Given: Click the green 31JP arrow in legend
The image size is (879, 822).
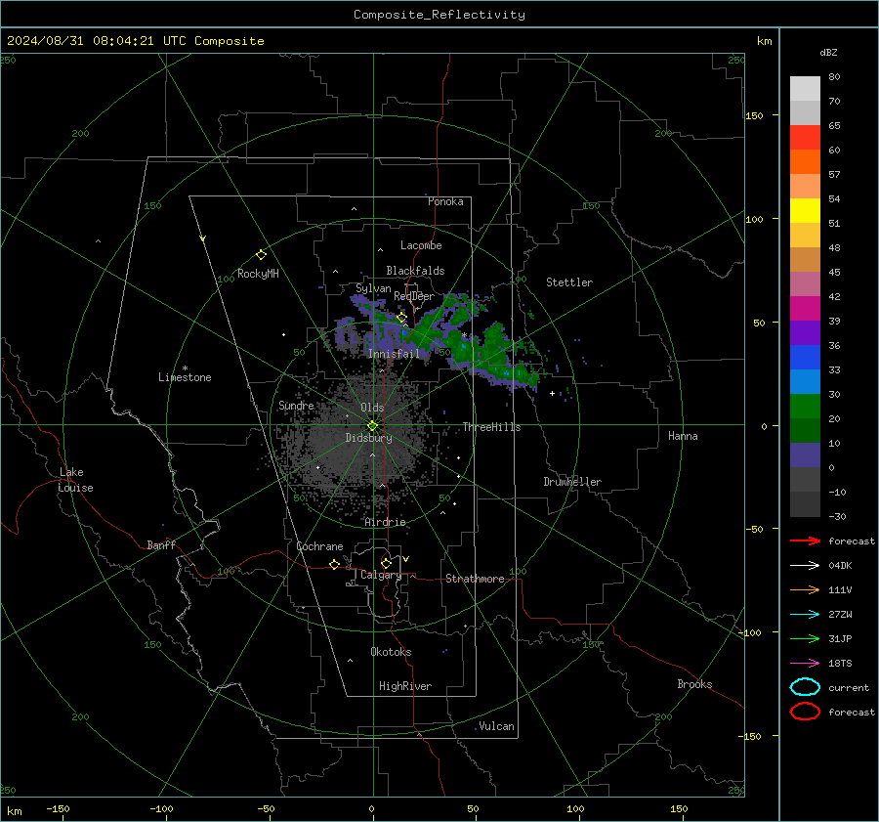Looking at the screenshot, I should [x=805, y=638].
